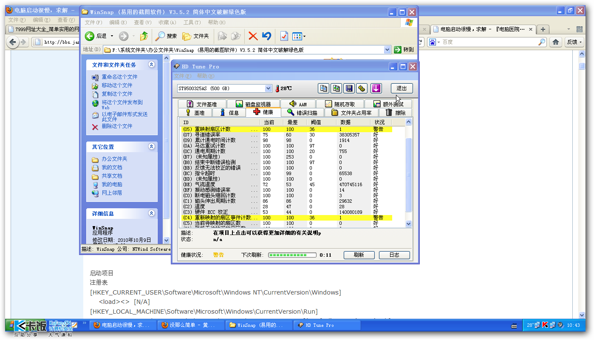Switch to the 错误扫描 tab in HD Tune
This screenshot has width=594, height=340.
302,113
